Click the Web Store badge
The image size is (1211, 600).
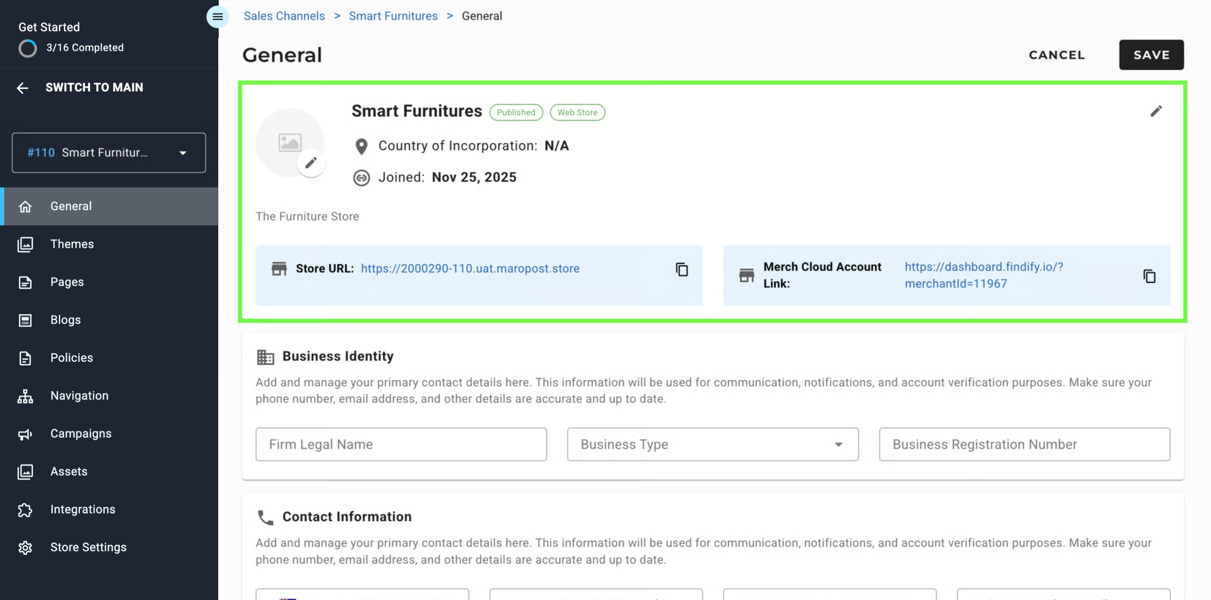tap(577, 112)
